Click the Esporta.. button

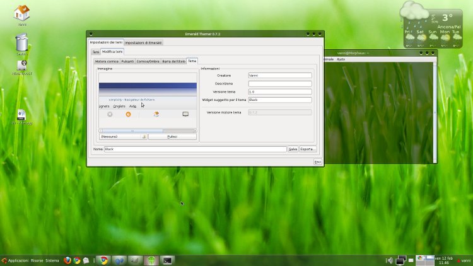click(x=308, y=149)
